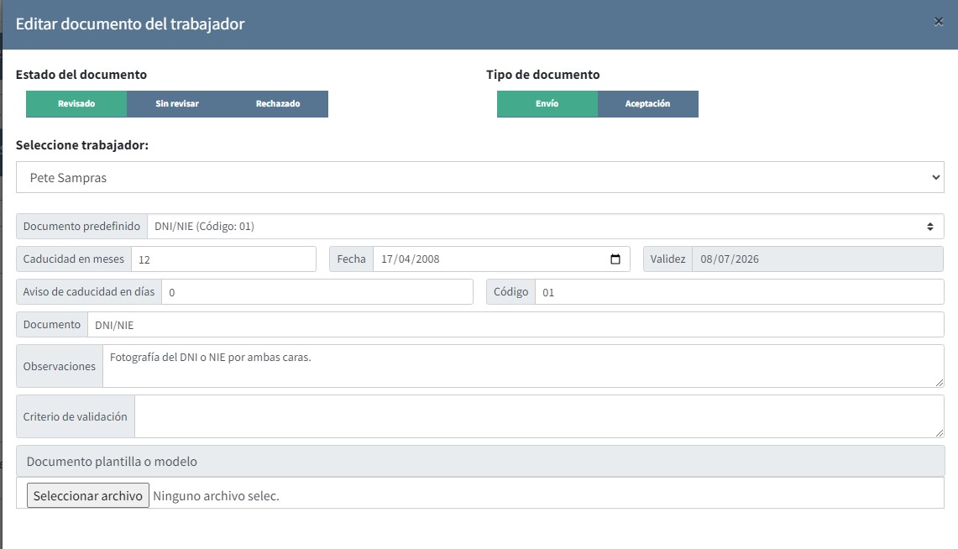Choose Envío as document type
Screen dimensions: 958x549
click(547, 104)
